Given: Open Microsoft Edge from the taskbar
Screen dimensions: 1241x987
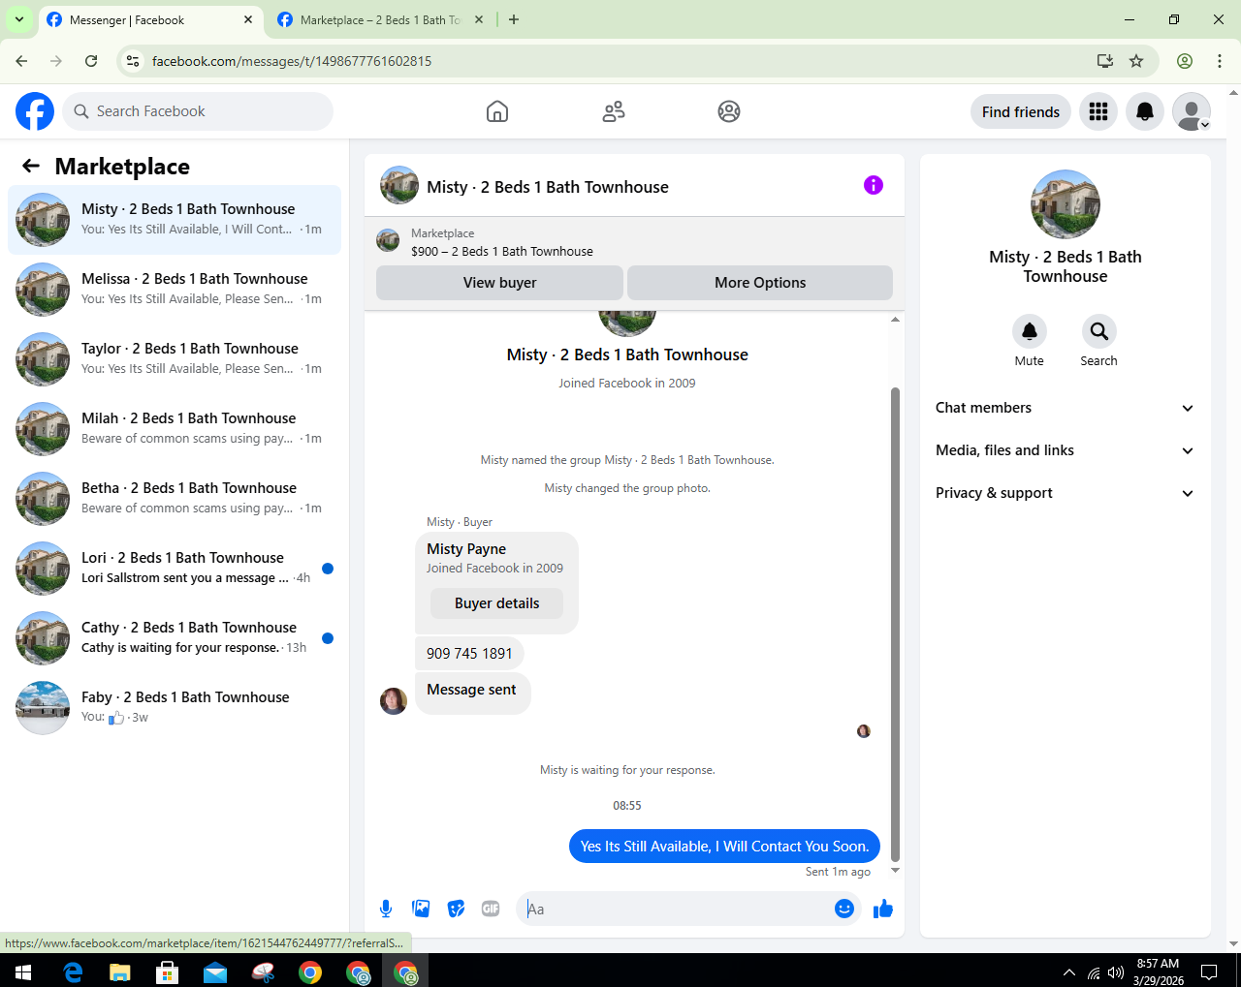Looking at the screenshot, I should coord(73,972).
